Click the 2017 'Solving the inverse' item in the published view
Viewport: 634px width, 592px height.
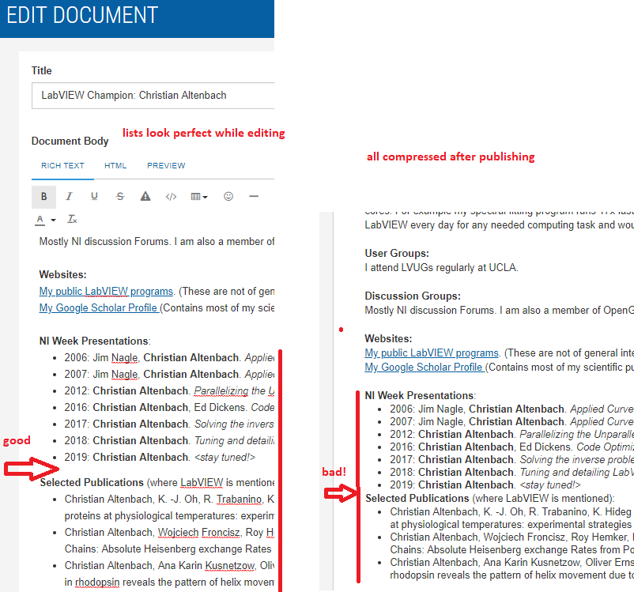click(x=512, y=460)
